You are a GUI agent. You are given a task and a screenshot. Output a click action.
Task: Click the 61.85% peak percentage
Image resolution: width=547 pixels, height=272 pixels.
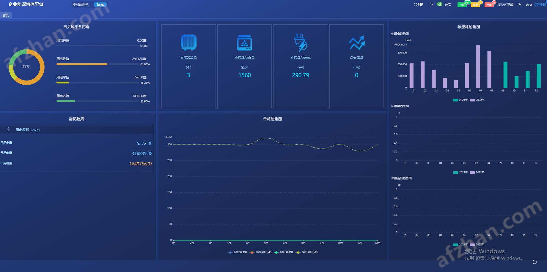(x=145, y=64)
